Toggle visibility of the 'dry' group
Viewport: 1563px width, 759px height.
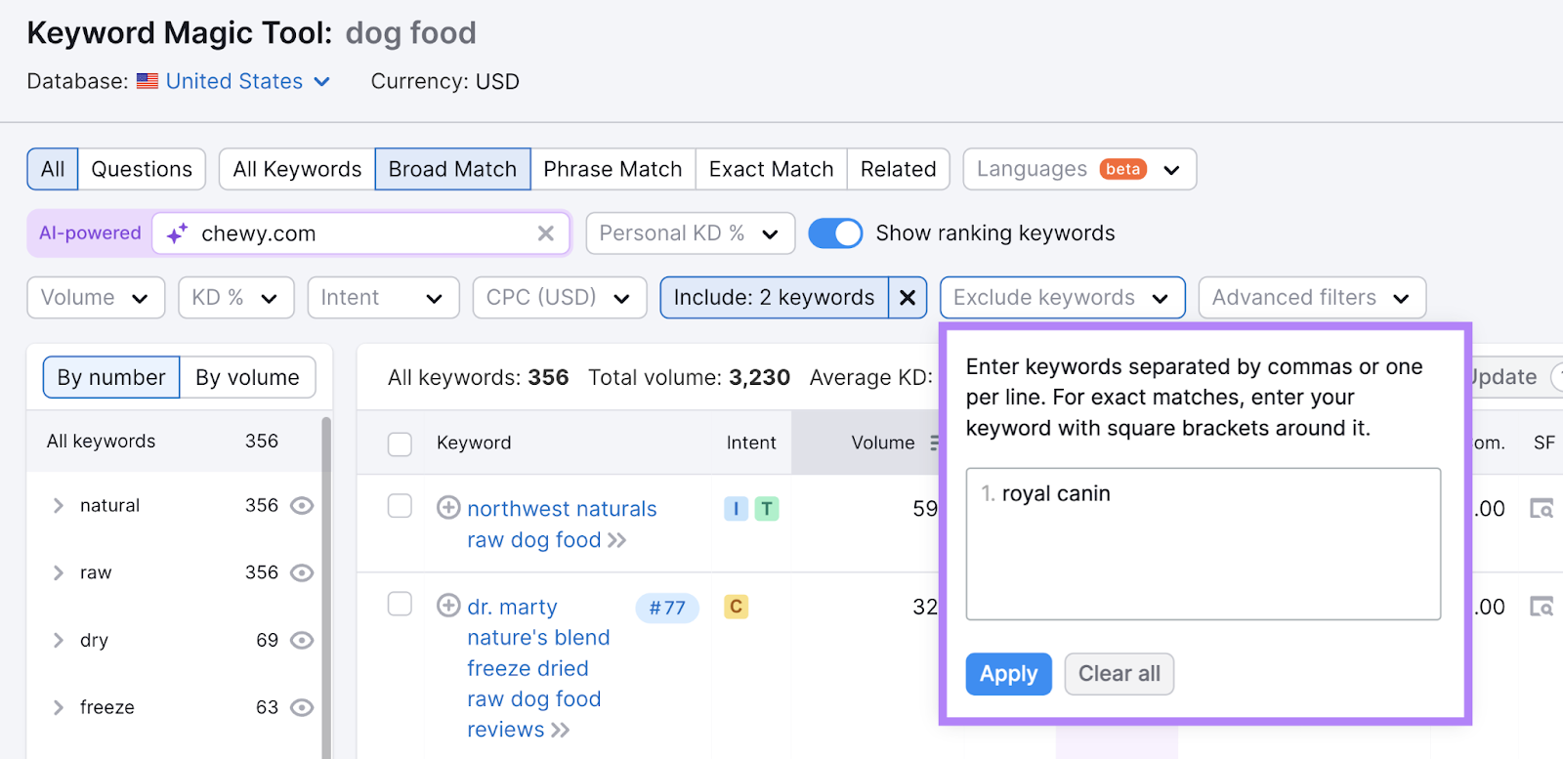pos(303,641)
